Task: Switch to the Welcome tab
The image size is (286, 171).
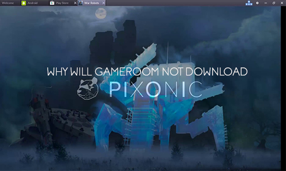Action: coord(8,3)
